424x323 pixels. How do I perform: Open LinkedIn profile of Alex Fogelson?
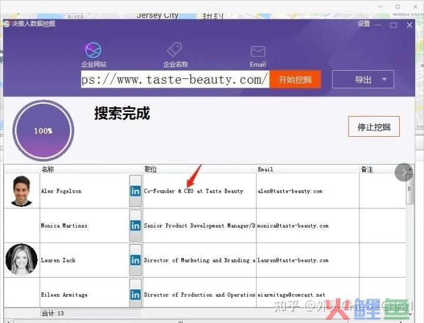[x=135, y=191]
